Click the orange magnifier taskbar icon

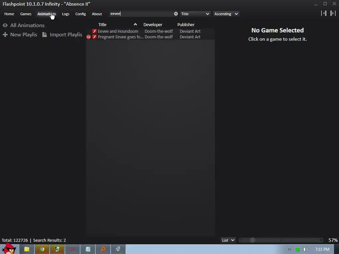point(103,249)
